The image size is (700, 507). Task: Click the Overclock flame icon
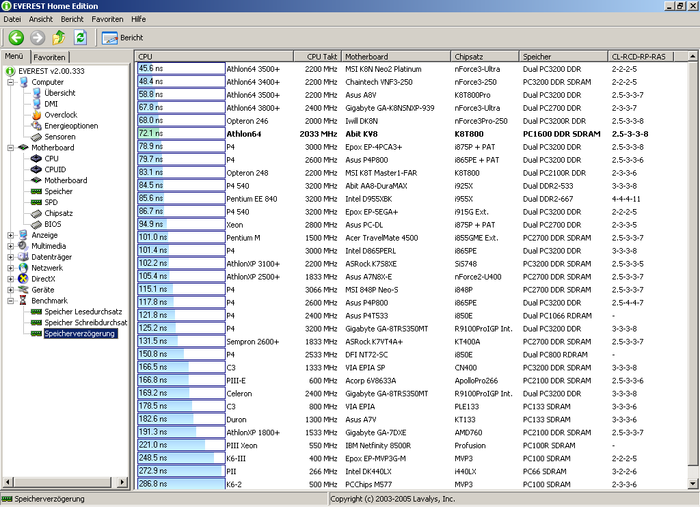37,115
